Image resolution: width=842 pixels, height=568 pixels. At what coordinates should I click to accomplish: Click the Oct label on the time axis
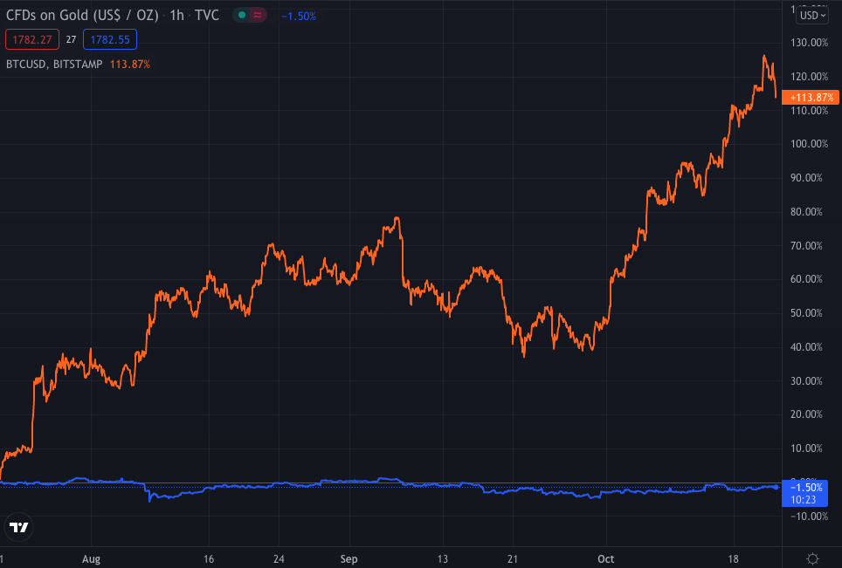(x=605, y=558)
